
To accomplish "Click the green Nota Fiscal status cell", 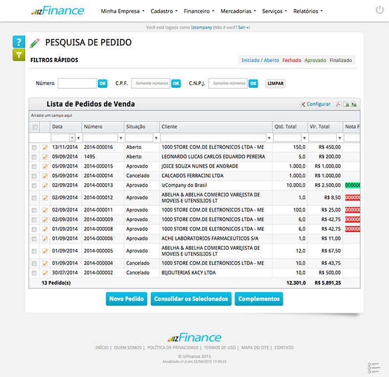I will coord(352,185).
